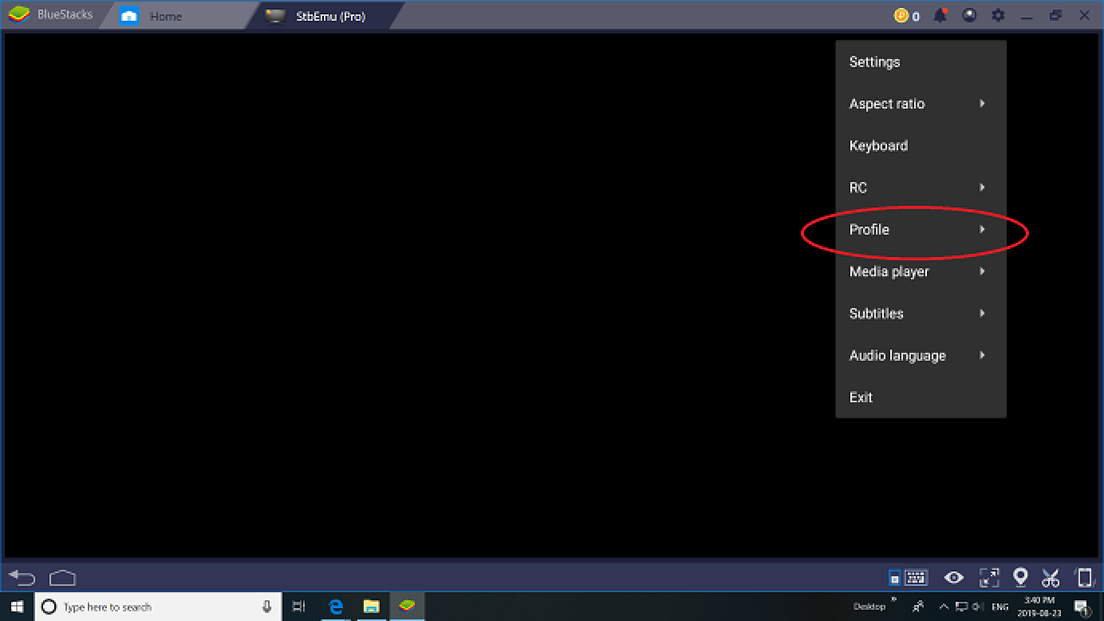Switch to the Home tab
The width and height of the screenshot is (1104, 621).
tap(166, 16)
